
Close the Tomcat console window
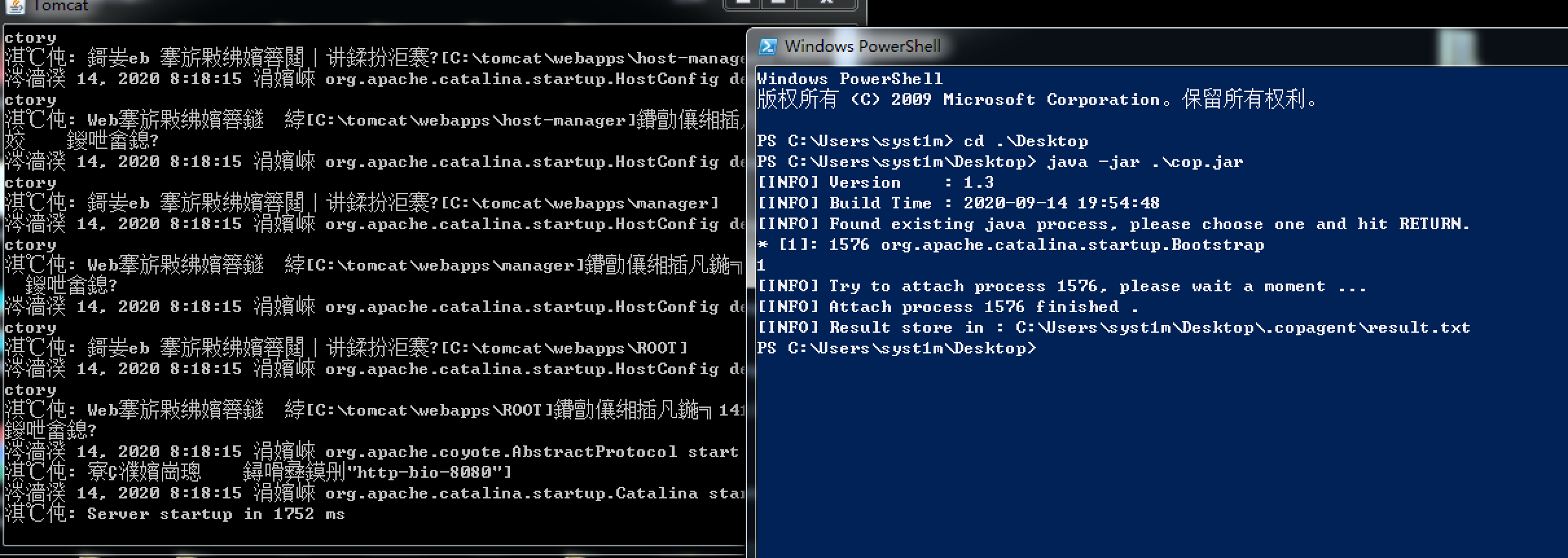[x=826, y=3]
